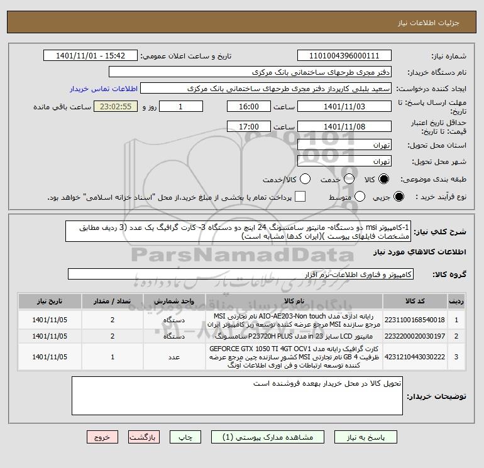The width and height of the screenshot is (484, 468).
Task: Click the request creator field سعید بلبلی
Action: coord(266,89)
